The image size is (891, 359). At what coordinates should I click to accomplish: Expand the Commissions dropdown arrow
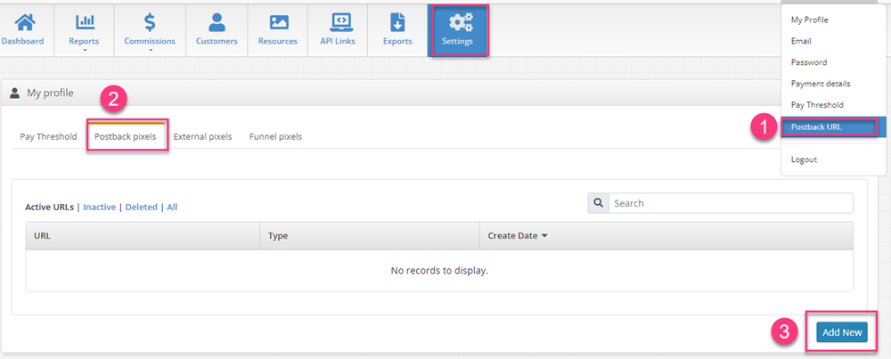click(150, 51)
